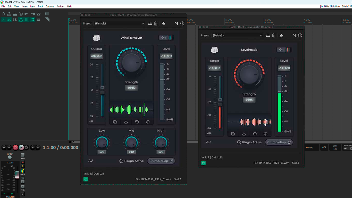Toggle the lock icon in the toolbar
352x198 pixels.
pyautogui.click(x=38, y=20)
